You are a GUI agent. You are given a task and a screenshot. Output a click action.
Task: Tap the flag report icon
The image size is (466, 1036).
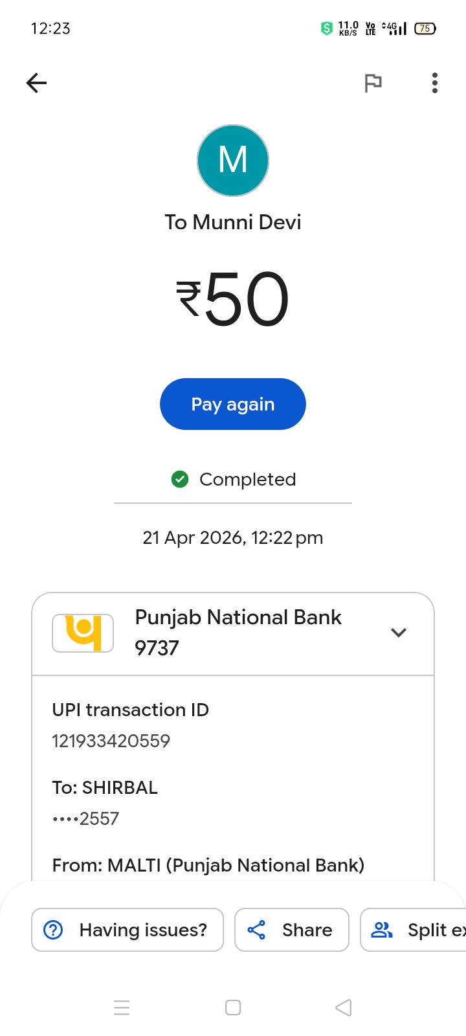[373, 83]
